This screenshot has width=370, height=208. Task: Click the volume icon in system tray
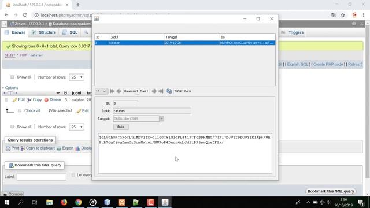328,202
